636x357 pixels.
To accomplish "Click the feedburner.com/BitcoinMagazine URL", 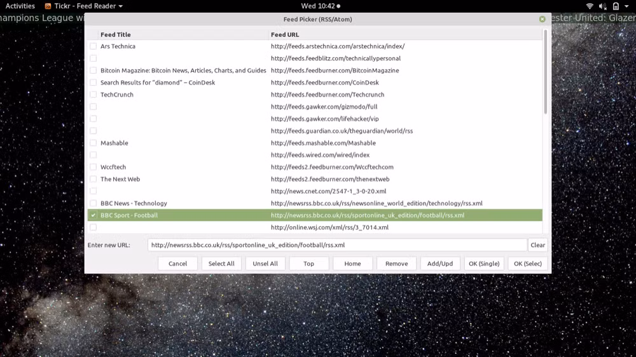I will coord(335,71).
